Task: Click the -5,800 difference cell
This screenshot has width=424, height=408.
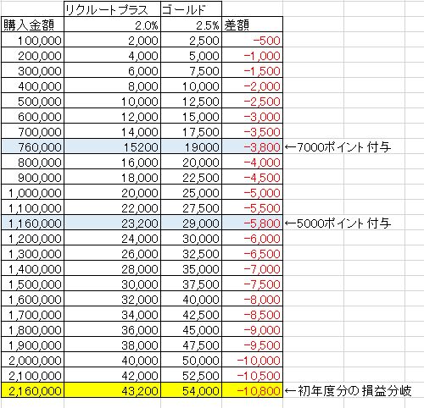Action: (252, 223)
